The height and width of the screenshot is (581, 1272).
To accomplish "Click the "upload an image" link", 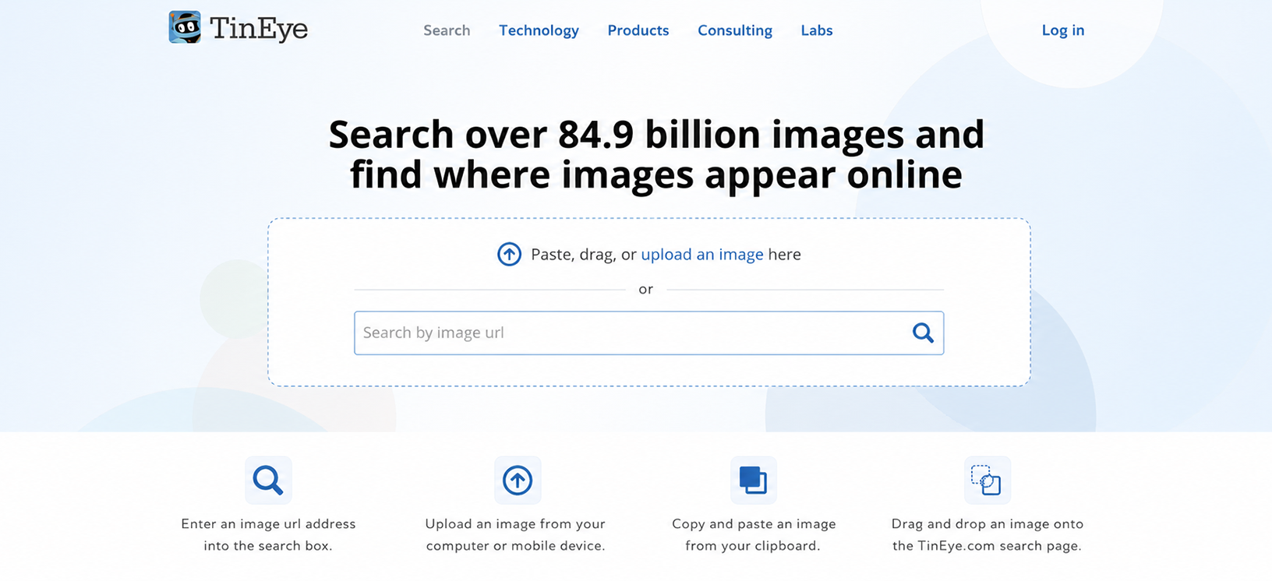I will 702,255.
